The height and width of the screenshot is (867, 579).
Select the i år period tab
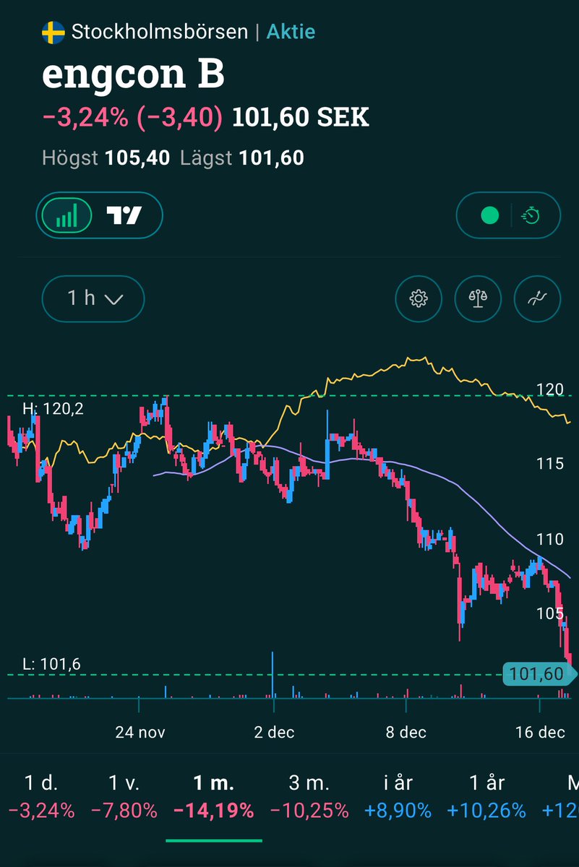pos(398,796)
